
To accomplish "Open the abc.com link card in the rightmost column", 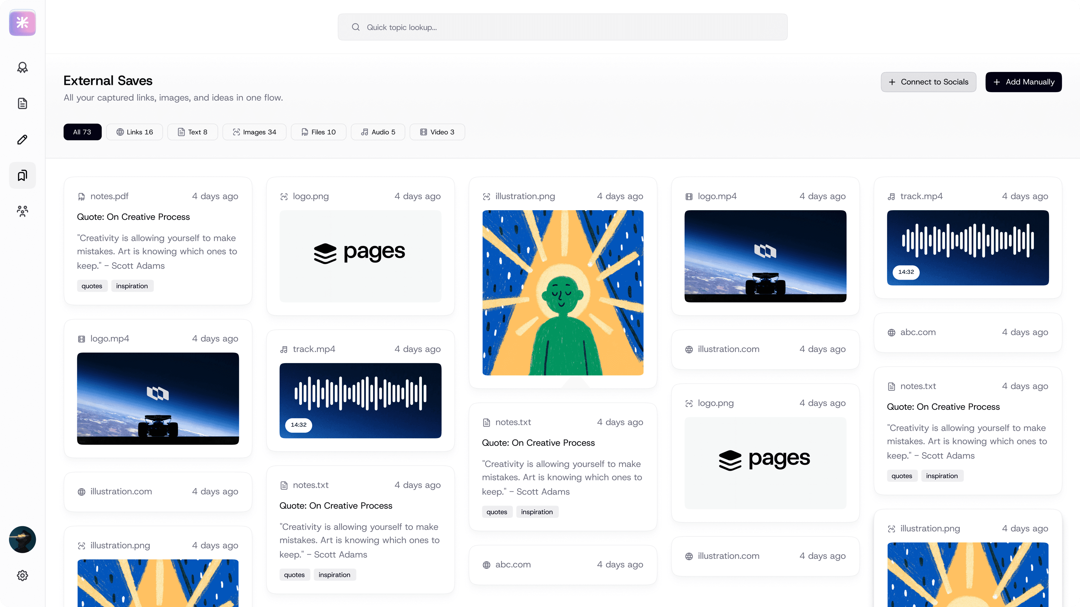I will (x=968, y=332).
